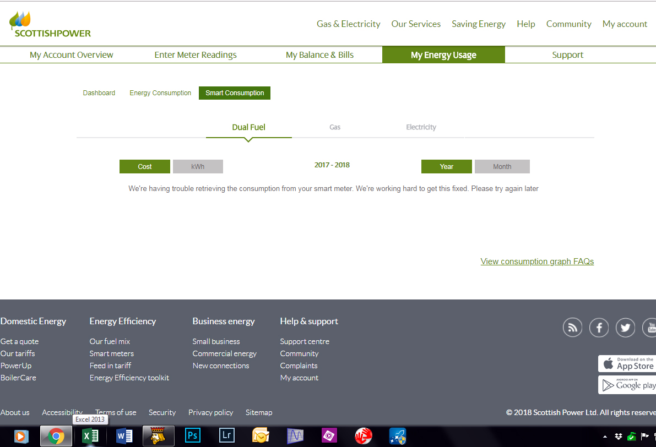Image resolution: width=656 pixels, height=447 pixels.
Task: Click the ScottishPower logo
Action: [50, 25]
